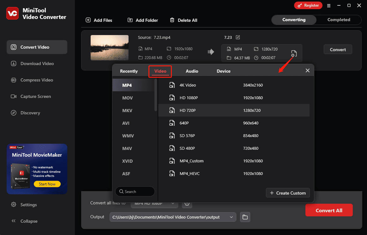Click the format Search field
Image resolution: width=367 pixels, height=235 pixels.
[x=135, y=191]
